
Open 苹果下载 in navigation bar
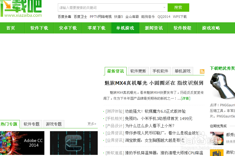97,28
